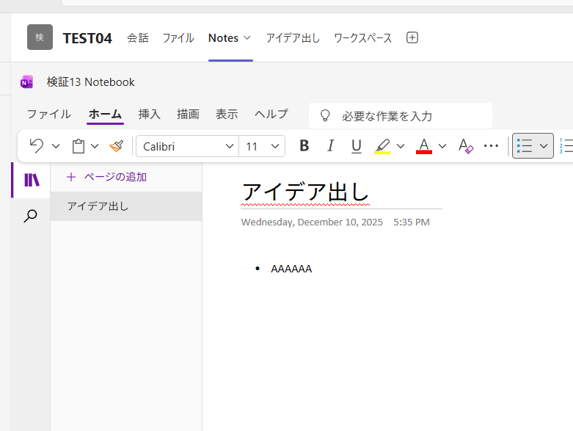Click the plus icon to add a tab
Image resolution: width=573 pixels, height=431 pixels.
[412, 37]
